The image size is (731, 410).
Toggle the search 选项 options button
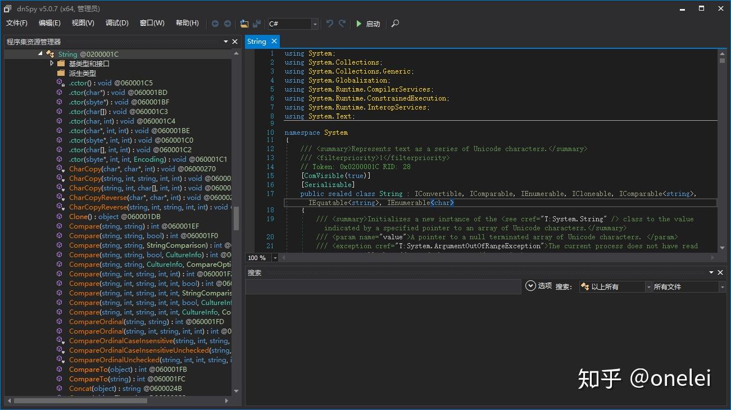[538, 286]
